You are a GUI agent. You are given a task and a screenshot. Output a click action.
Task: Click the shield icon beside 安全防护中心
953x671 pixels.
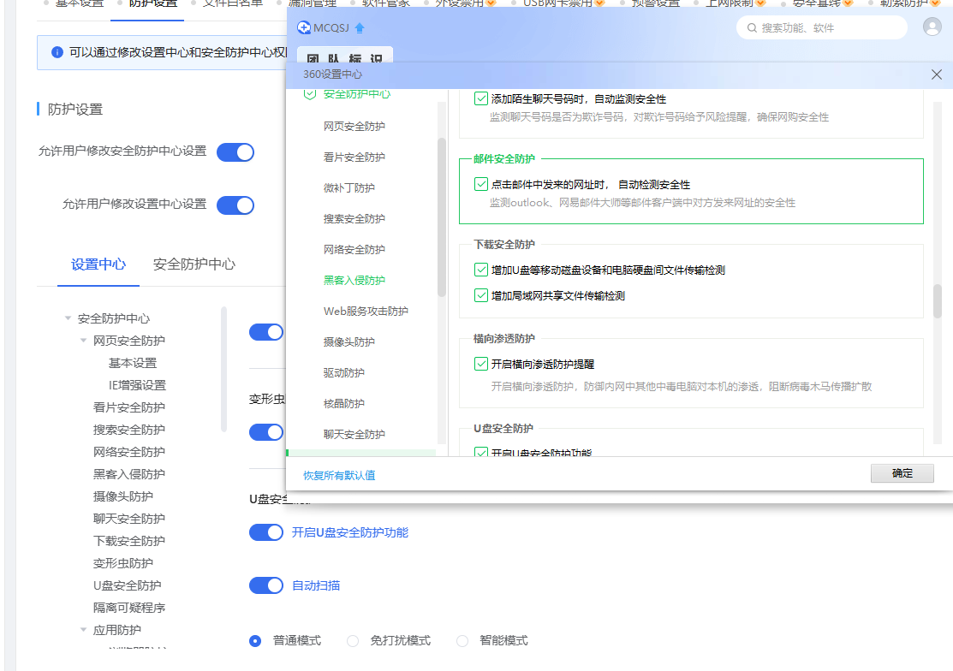click(x=310, y=93)
